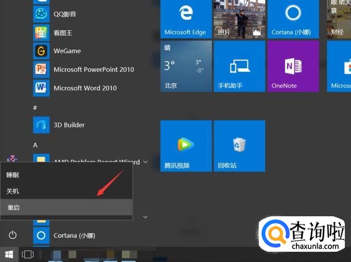Click the Cortana (小娜) list label
Image resolution: width=351 pixels, height=262 pixels.
click(74, 235)
